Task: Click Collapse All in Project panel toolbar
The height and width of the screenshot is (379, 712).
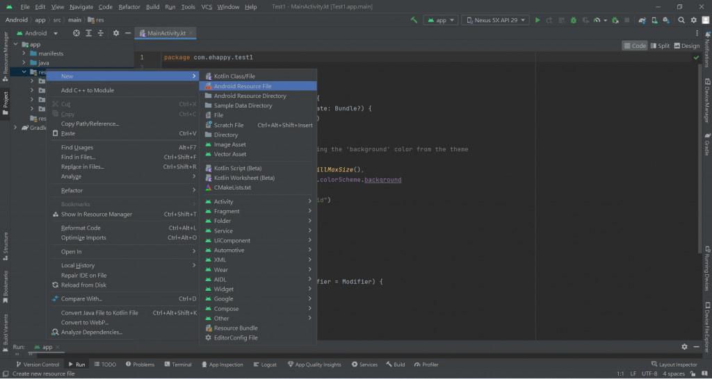Action: tap(100, 33)
